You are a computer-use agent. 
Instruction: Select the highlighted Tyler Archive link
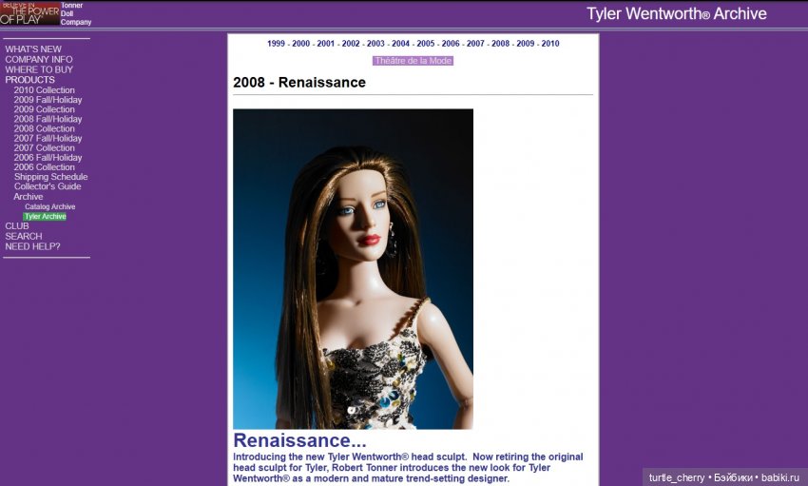click(x=45, y=217)
